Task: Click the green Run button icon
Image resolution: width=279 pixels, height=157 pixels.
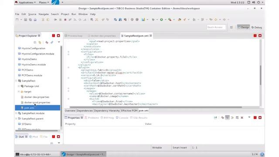Action: tap(161, 20)
